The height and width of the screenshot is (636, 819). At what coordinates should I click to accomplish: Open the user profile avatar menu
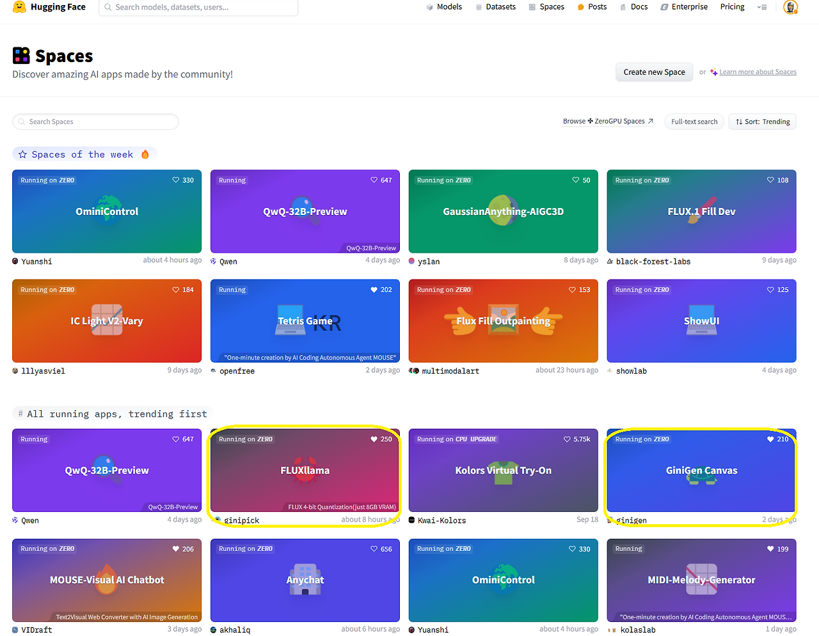pyautogui.click(x=790, y=7)
